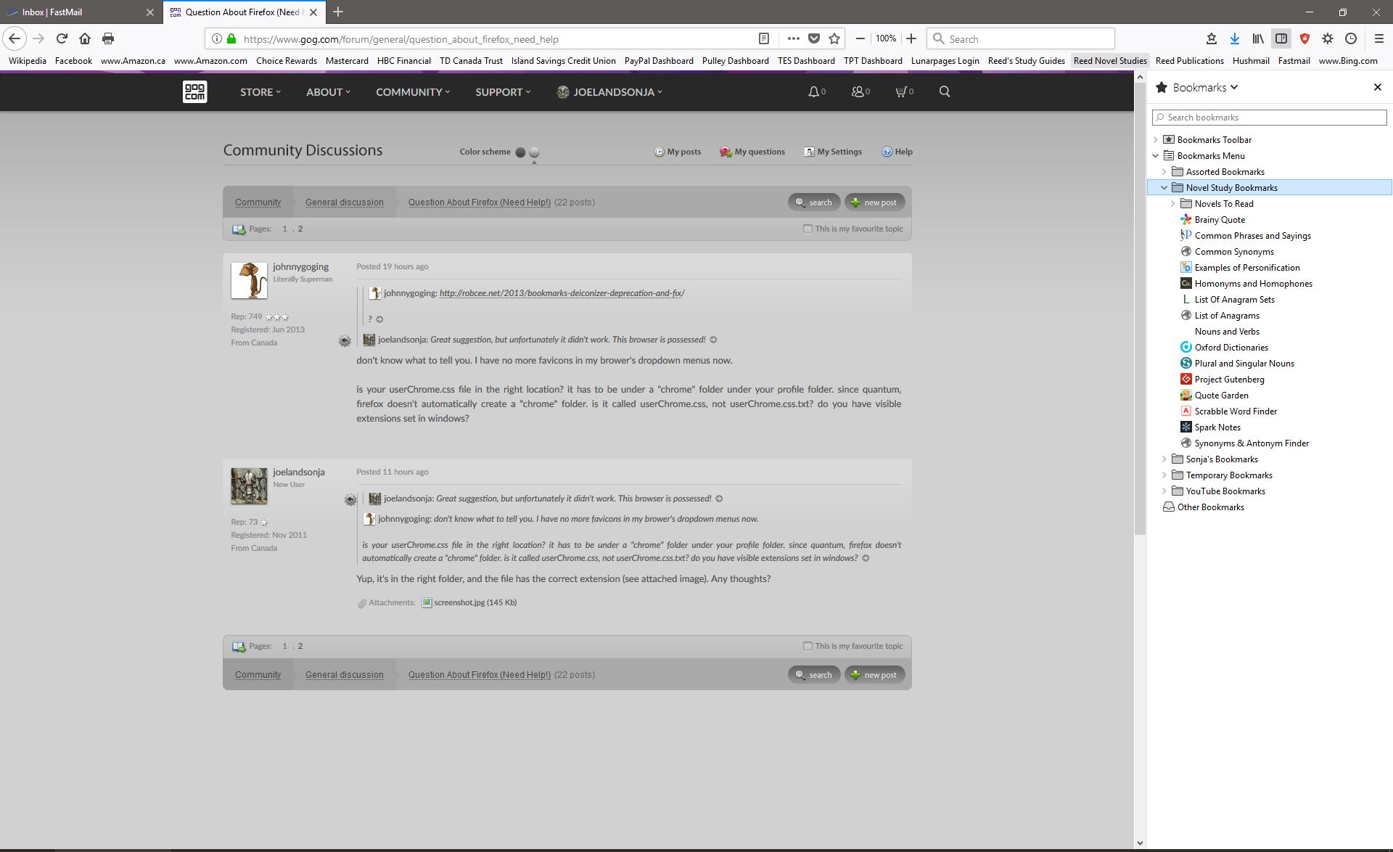Click the bottom 'new post' button
This screenshot has width=1393, height=852.
pyautogui.click(x=874, y=675)
